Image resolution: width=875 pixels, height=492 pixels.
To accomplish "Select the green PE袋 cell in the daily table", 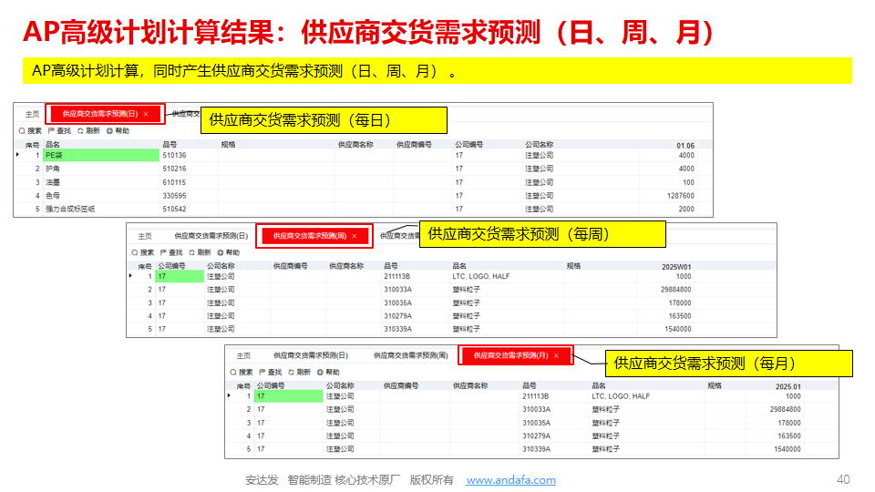I will (100, 156).
